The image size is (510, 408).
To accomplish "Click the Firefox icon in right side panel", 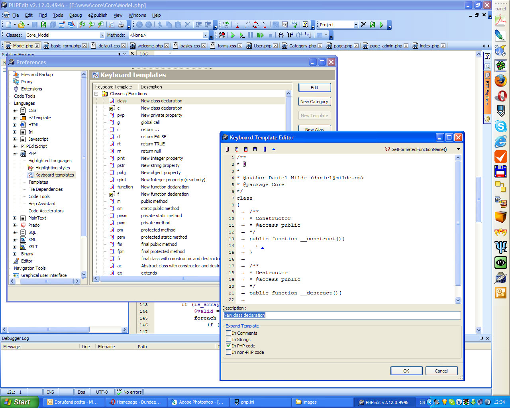I will (x=500, y=80).
